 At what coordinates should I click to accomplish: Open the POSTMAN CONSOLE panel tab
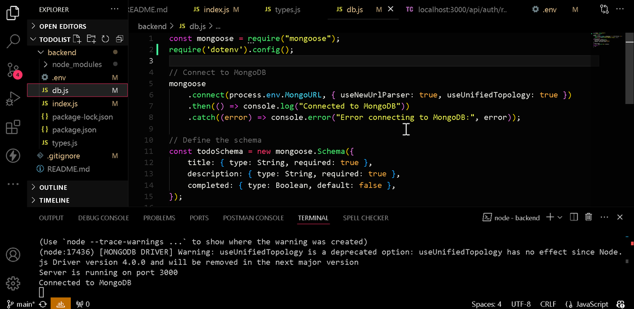[x=253, y=218]
